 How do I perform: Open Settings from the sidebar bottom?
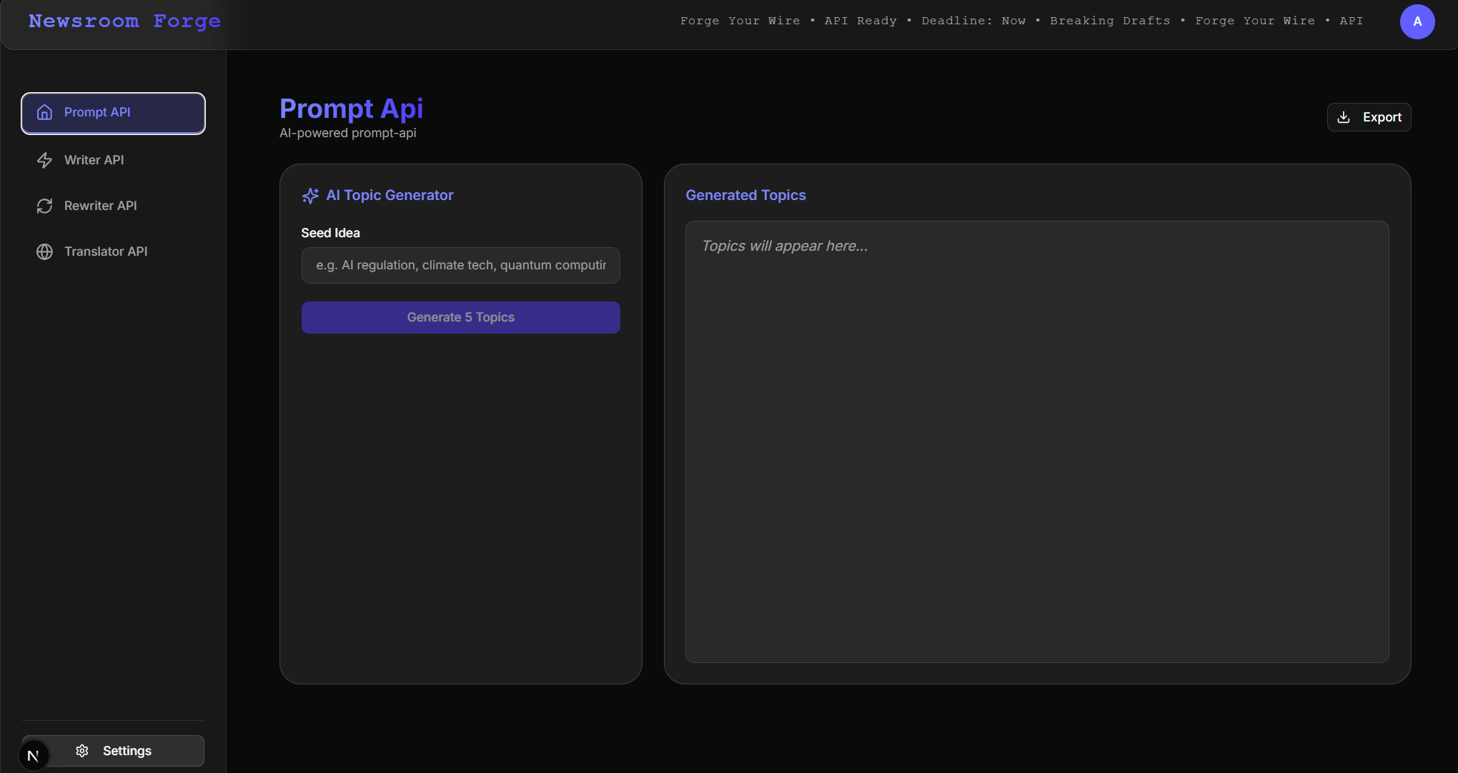point(127,751)
